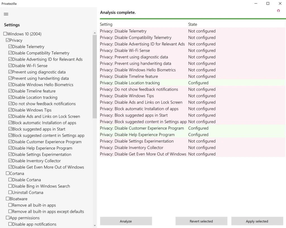The height and width of the screenshot is (228, 286).
Task: Check Disable Bing in Windows Search
Action: (x=10, y=186)
